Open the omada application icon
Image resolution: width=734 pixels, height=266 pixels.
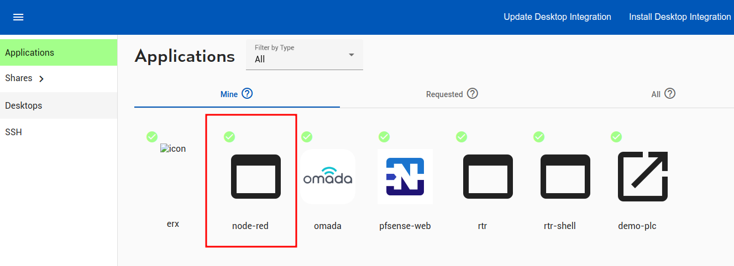pos(328,177)
